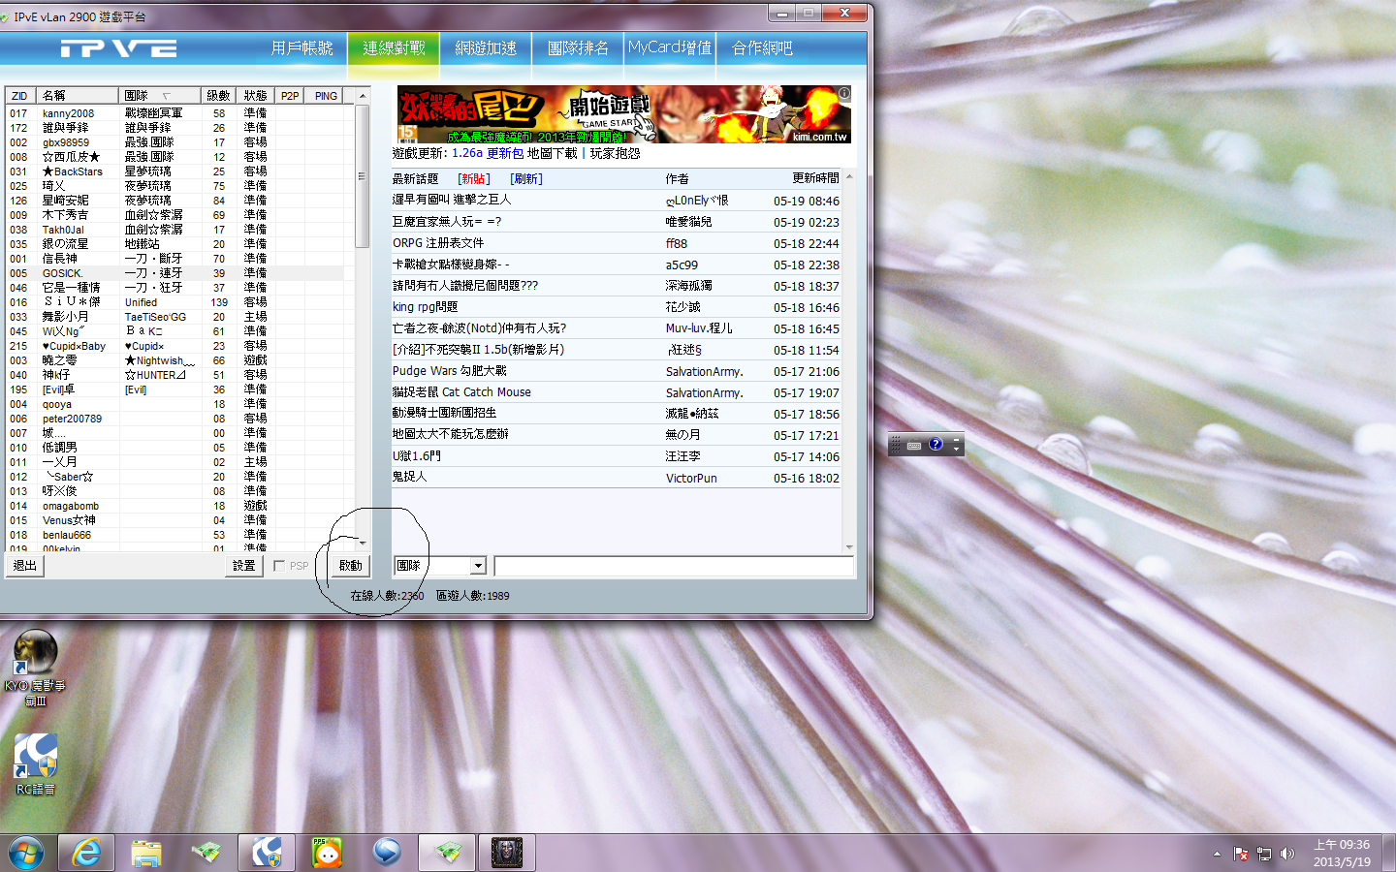
Task: Click the 退出 button
Action: point(24,566)
